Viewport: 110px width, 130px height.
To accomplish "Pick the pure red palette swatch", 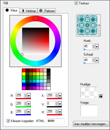I will (24, 70).
